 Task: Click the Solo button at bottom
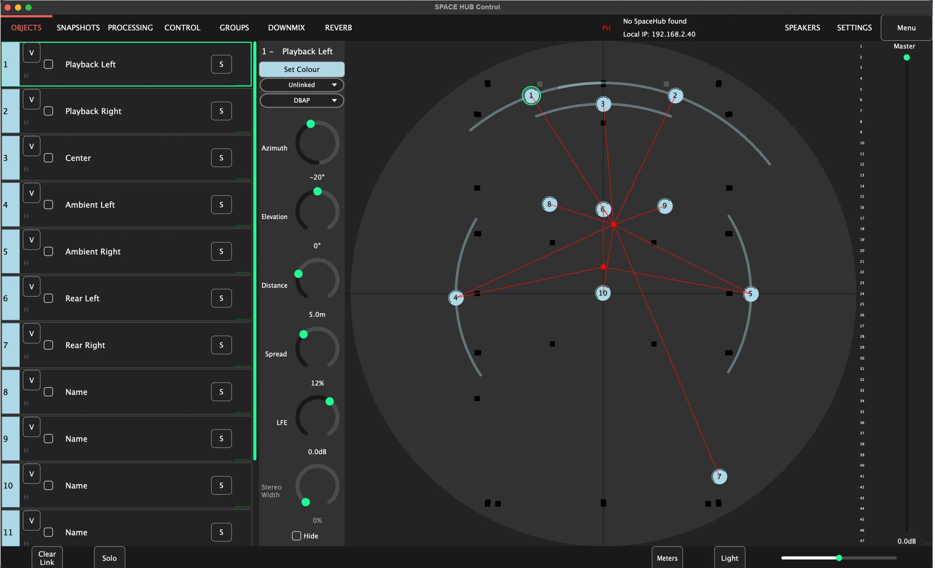pyautogui.click(x=109, y=558)
